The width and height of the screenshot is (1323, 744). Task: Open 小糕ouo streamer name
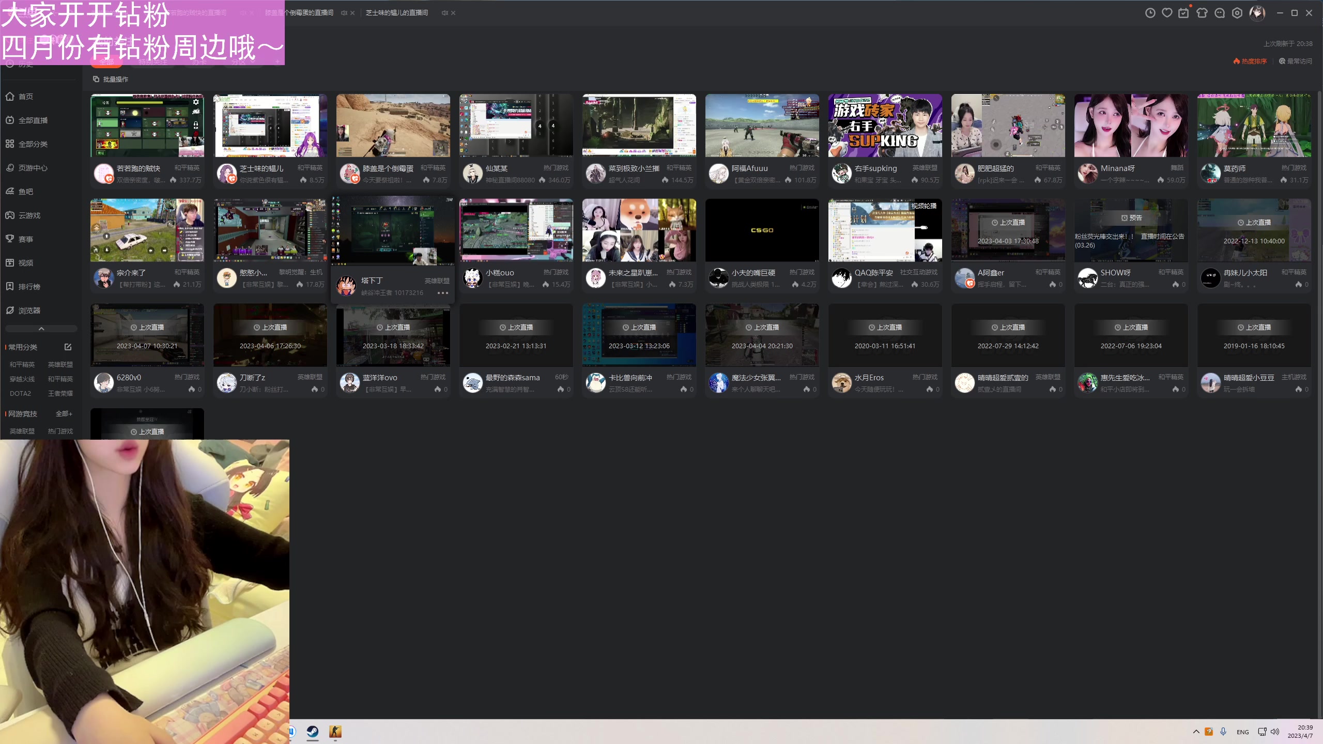(x=500, y=273)
